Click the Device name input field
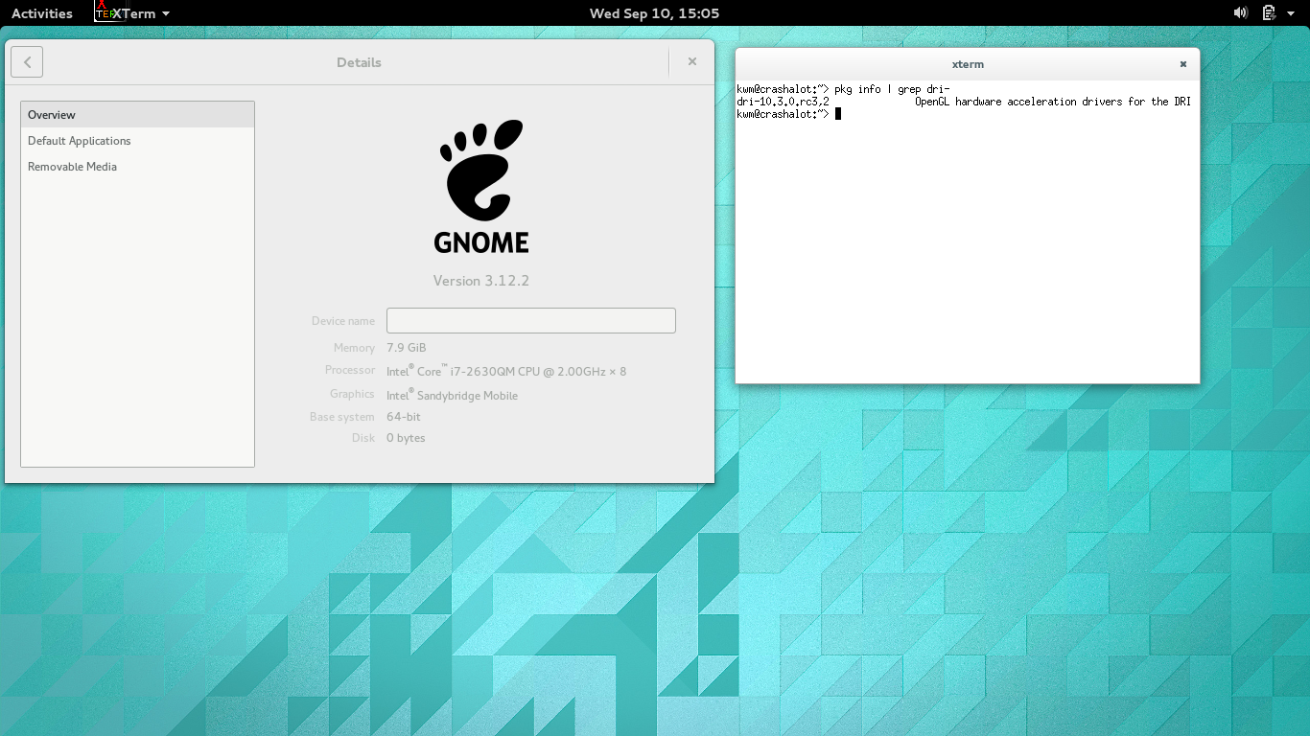The image size is (1310, 736). pos(530,320)
